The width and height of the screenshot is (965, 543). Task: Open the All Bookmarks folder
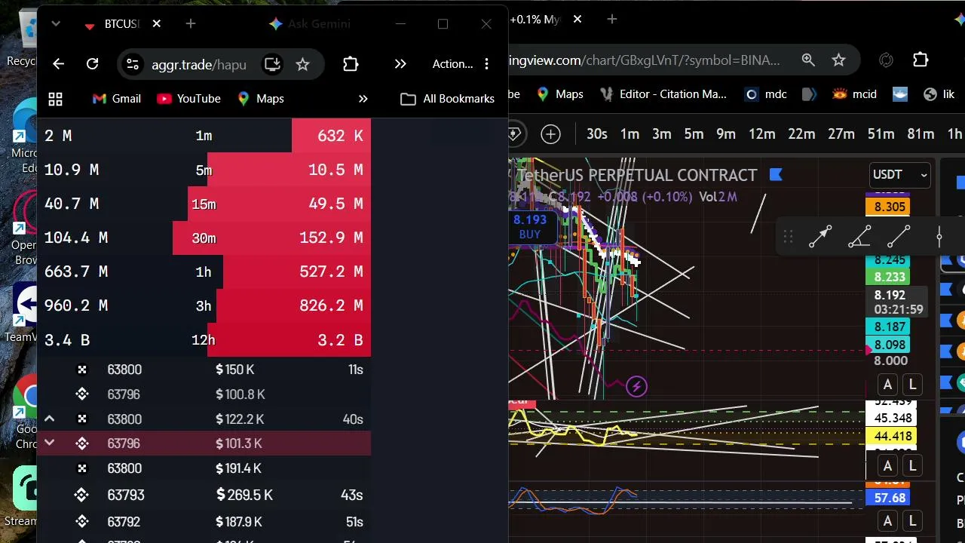tap(448, 99)
